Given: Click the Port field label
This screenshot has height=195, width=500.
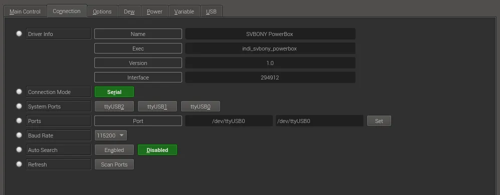Looking at the screenshot, I should click(138, 121).
